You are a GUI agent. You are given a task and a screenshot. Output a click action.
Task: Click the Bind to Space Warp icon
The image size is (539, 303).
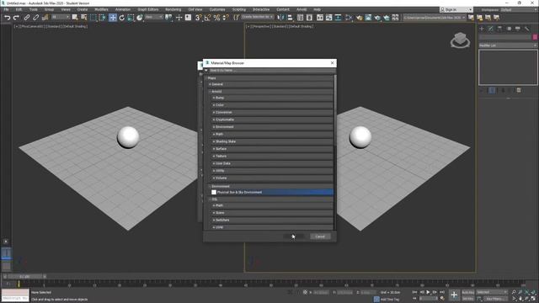[x=45, y=18]
